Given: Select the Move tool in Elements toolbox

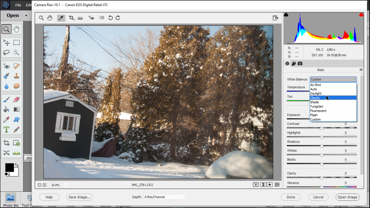Looking at the screenshot, I should click(x=7, y=43).
